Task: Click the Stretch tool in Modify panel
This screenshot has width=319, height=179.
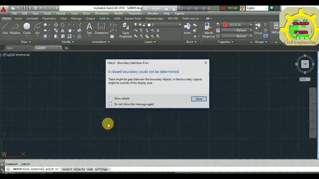Action: point(56,36)
